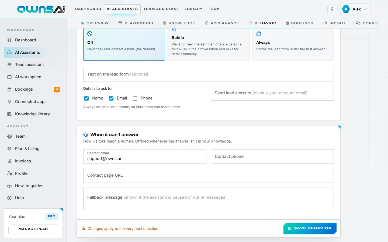Switch to the Knowledge tab
Screen dimensions: 388x242
(179, 23)
